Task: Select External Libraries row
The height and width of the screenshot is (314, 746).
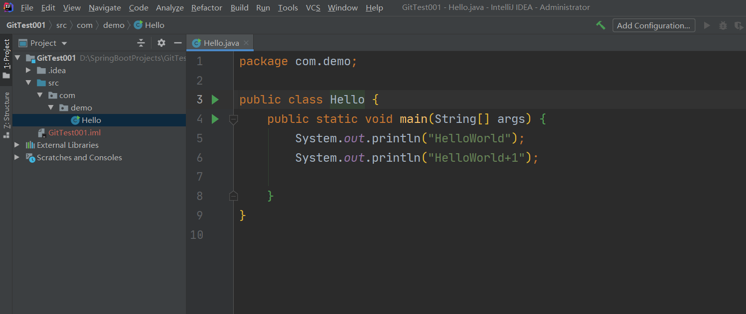Action: (99, 145)
